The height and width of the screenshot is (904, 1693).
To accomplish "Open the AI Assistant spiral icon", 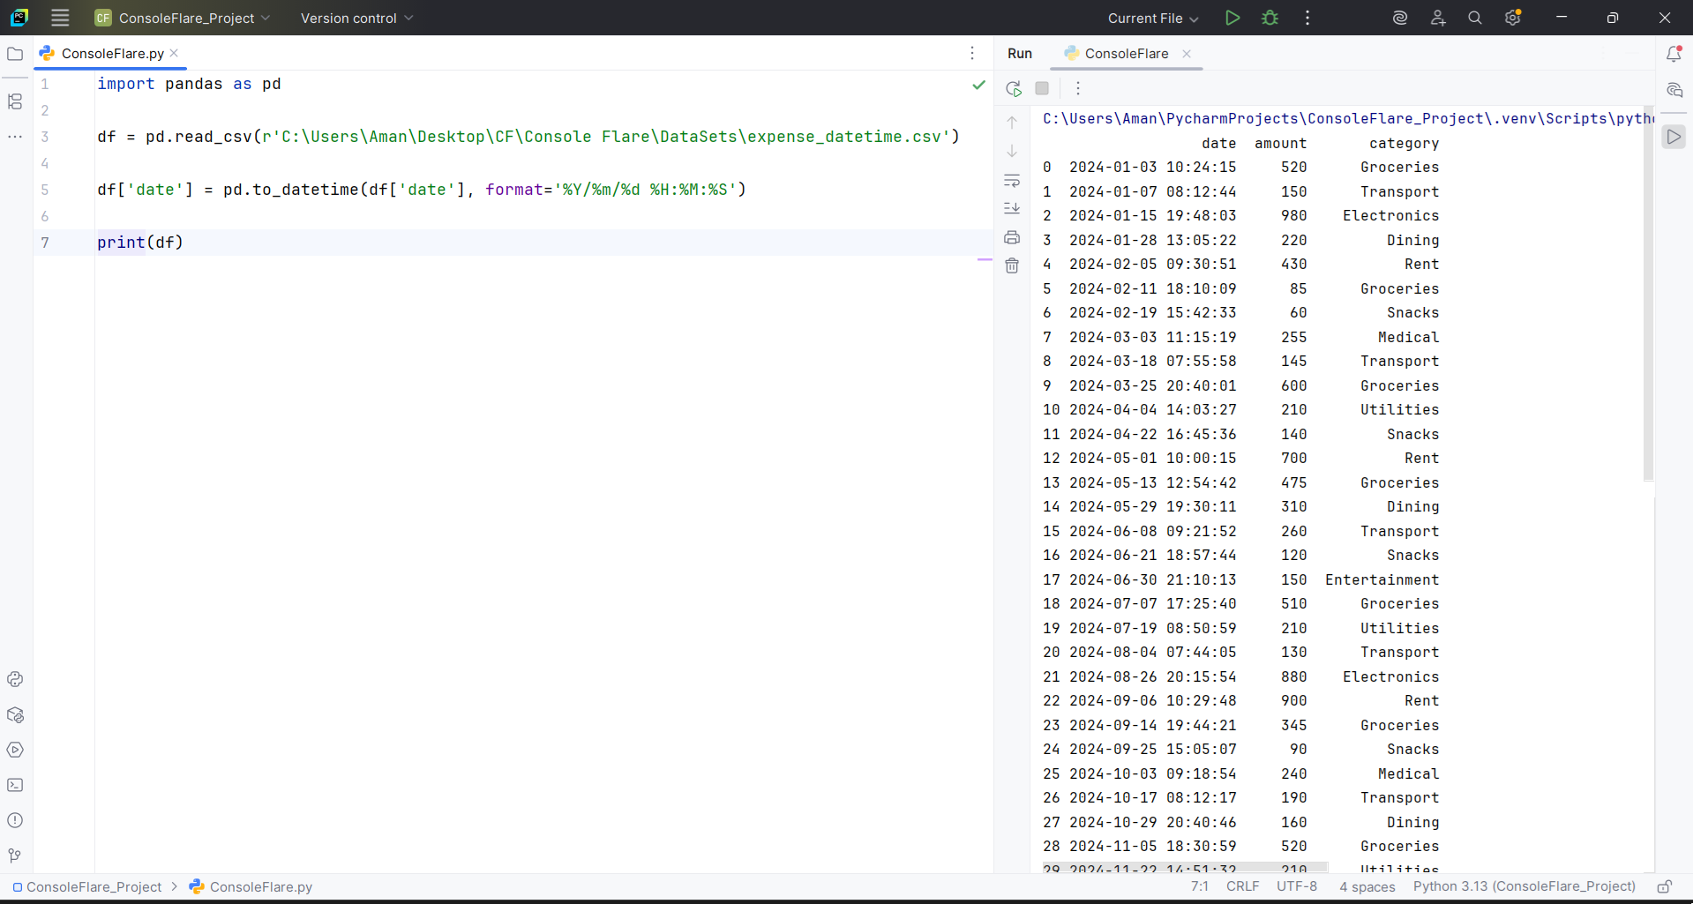I will click(1400, 18).
